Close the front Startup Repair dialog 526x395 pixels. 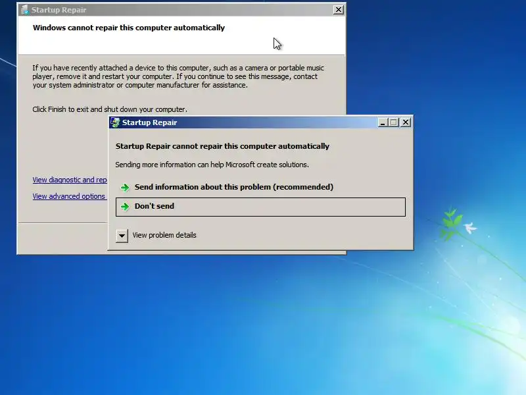coord(406,122)
